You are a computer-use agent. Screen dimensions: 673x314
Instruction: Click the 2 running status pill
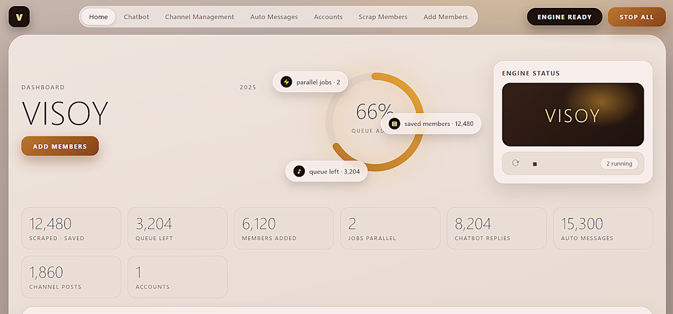point(619,164)
